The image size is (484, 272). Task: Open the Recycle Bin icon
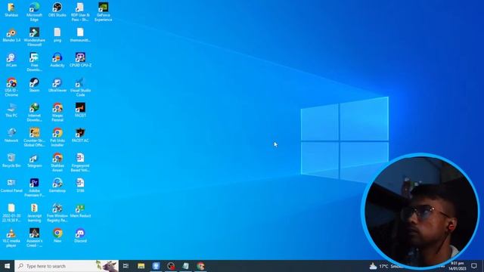point(11,160)
